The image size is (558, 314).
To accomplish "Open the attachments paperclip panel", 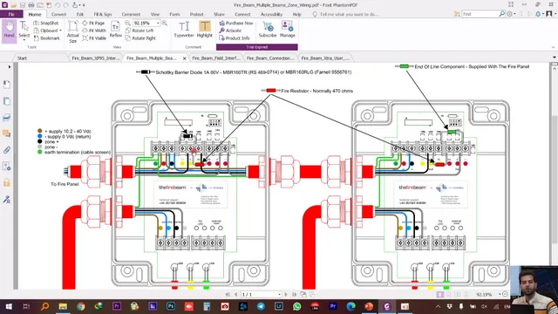I will tap(7, 150).
